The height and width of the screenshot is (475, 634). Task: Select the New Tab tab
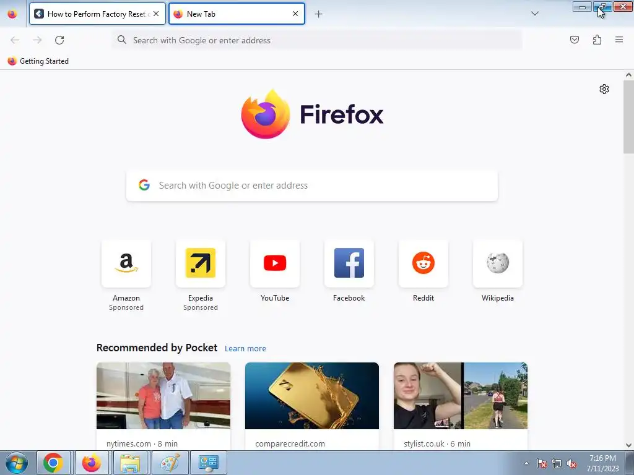(x=237, y=14)
